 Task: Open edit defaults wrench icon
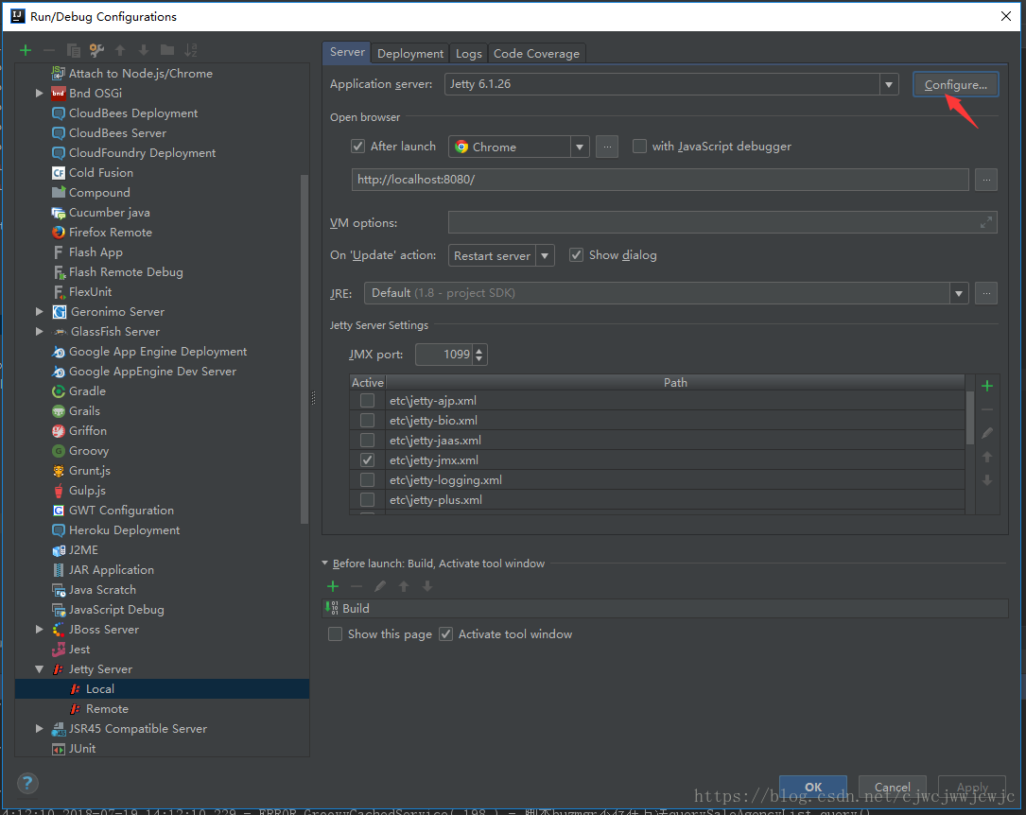pyautogui.click(x=96, y=50)
